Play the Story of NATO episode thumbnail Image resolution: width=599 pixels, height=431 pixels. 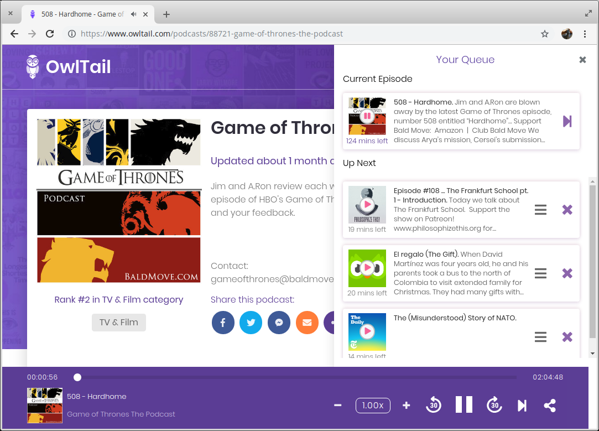pyautogui.click(x=367, y=331)
